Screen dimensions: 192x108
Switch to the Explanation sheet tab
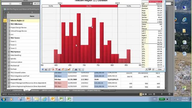17,90
